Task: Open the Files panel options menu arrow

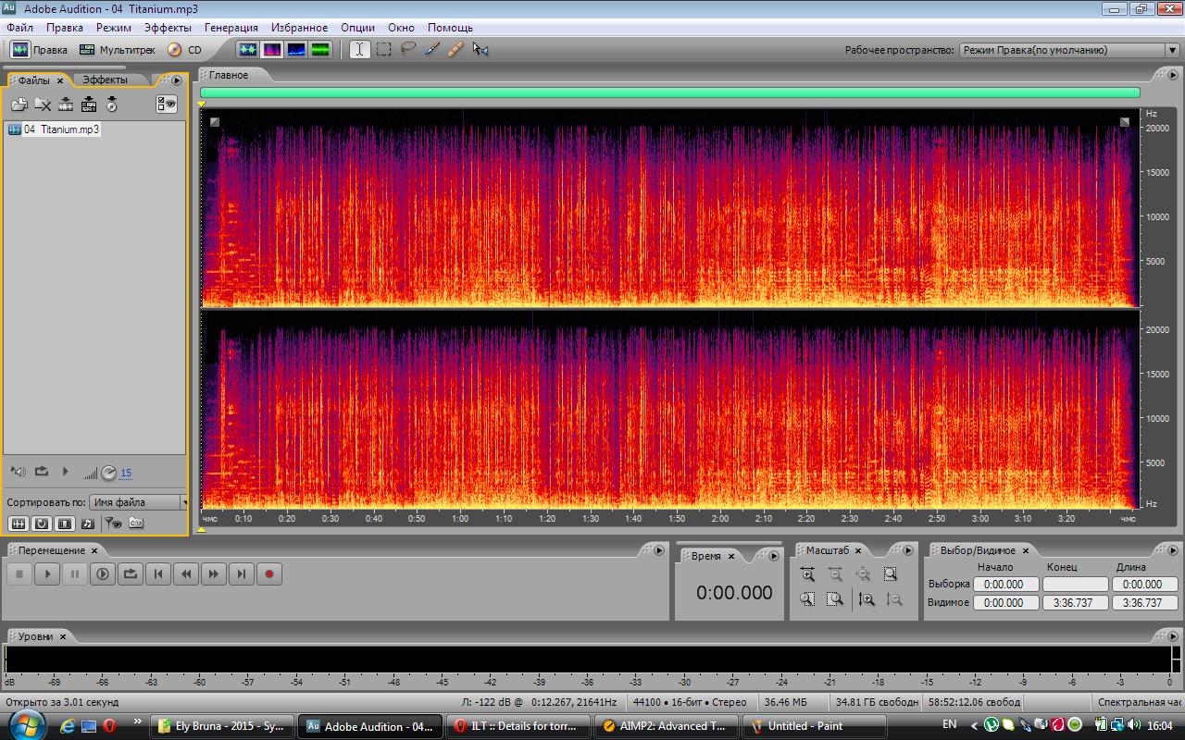Action: pyautogui.click(x=177, y=80)
